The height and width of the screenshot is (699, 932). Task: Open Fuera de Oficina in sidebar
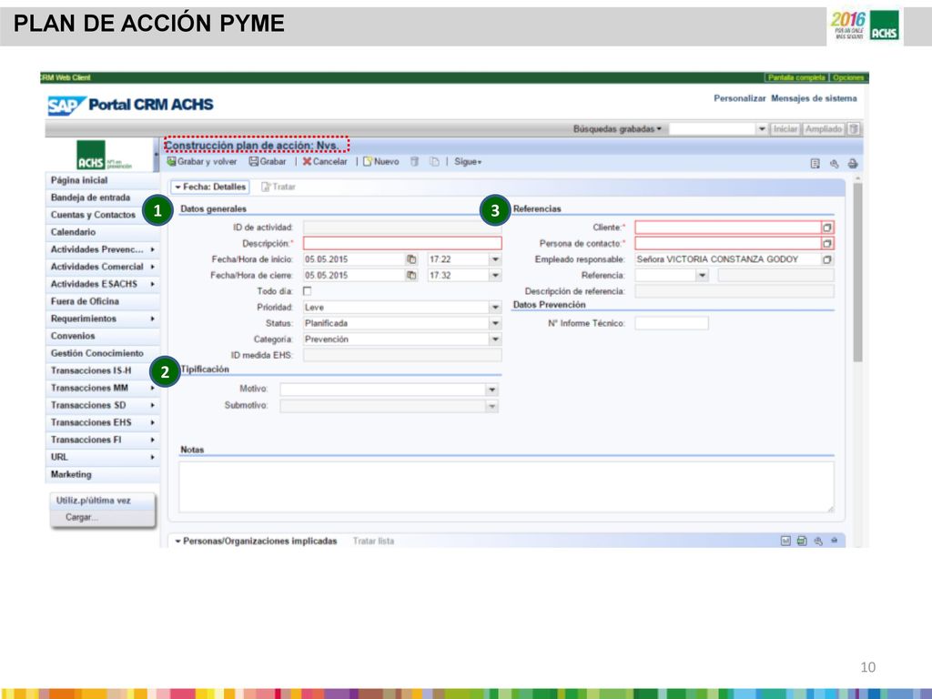pos(102,301)
